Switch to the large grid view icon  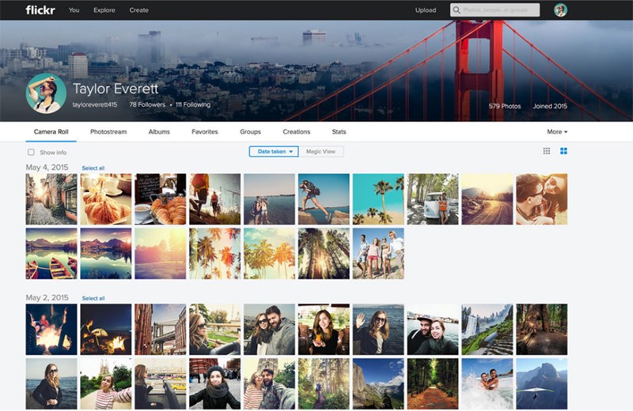(x=563, y=151)
